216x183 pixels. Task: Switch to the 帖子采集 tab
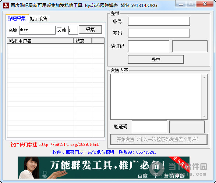tap(39, 19)
